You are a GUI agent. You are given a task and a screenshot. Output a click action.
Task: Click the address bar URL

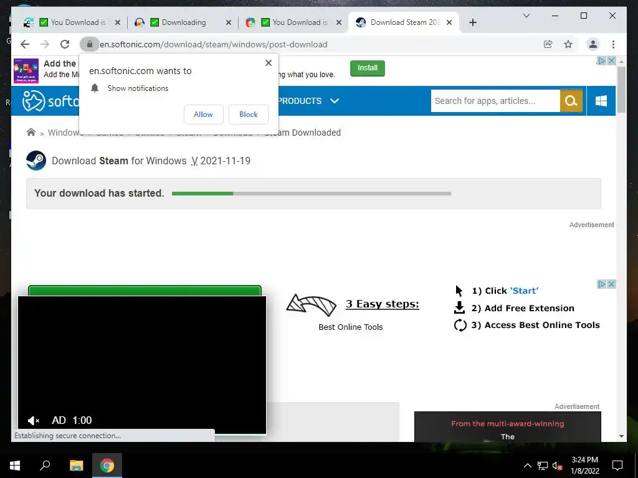click(x=214, y=44)
